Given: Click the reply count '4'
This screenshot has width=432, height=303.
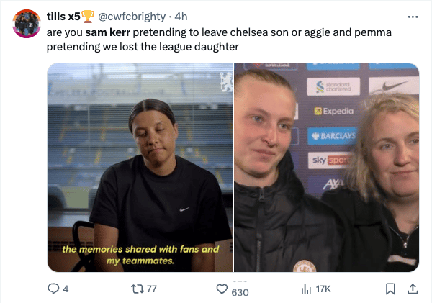Looking at the screenshot, I should tap(66, 289).
